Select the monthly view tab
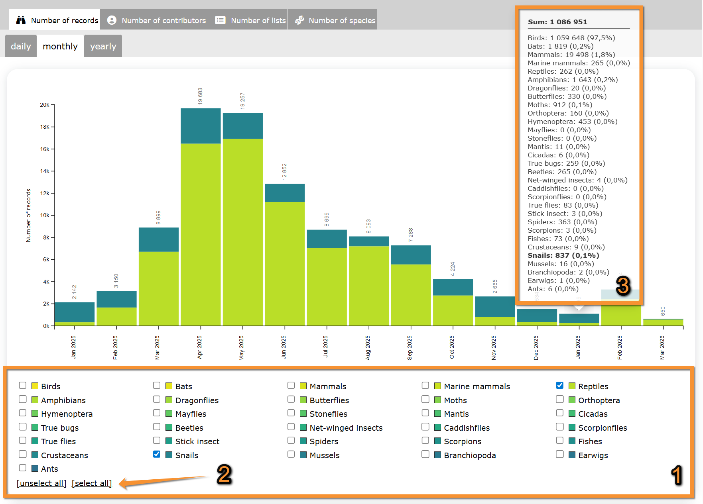This screenshot has width=703, height=504. click(x=60, y=46)
